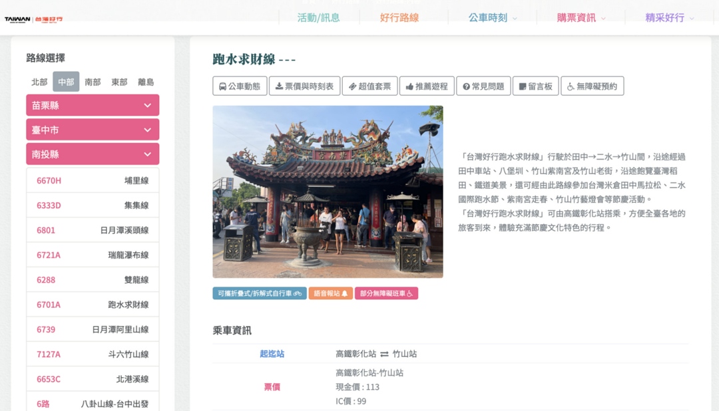Open 好行路線 in the top menu
Viewport: 719px width, 411px height.
pyautogui.click(x=399, y=18)
